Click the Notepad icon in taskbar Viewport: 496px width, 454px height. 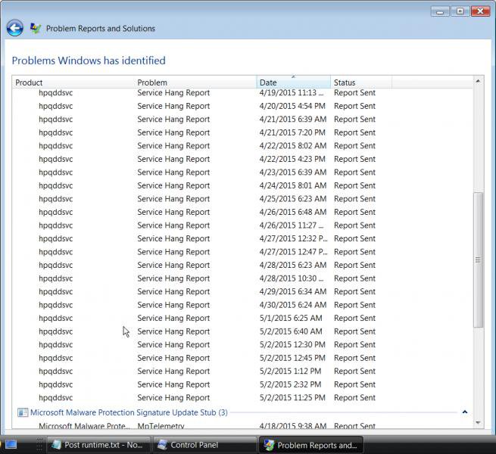click(x=57, y=445)
